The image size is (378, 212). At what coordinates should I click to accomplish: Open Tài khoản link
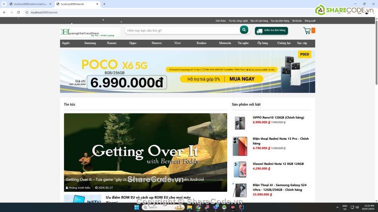point(297,21)
